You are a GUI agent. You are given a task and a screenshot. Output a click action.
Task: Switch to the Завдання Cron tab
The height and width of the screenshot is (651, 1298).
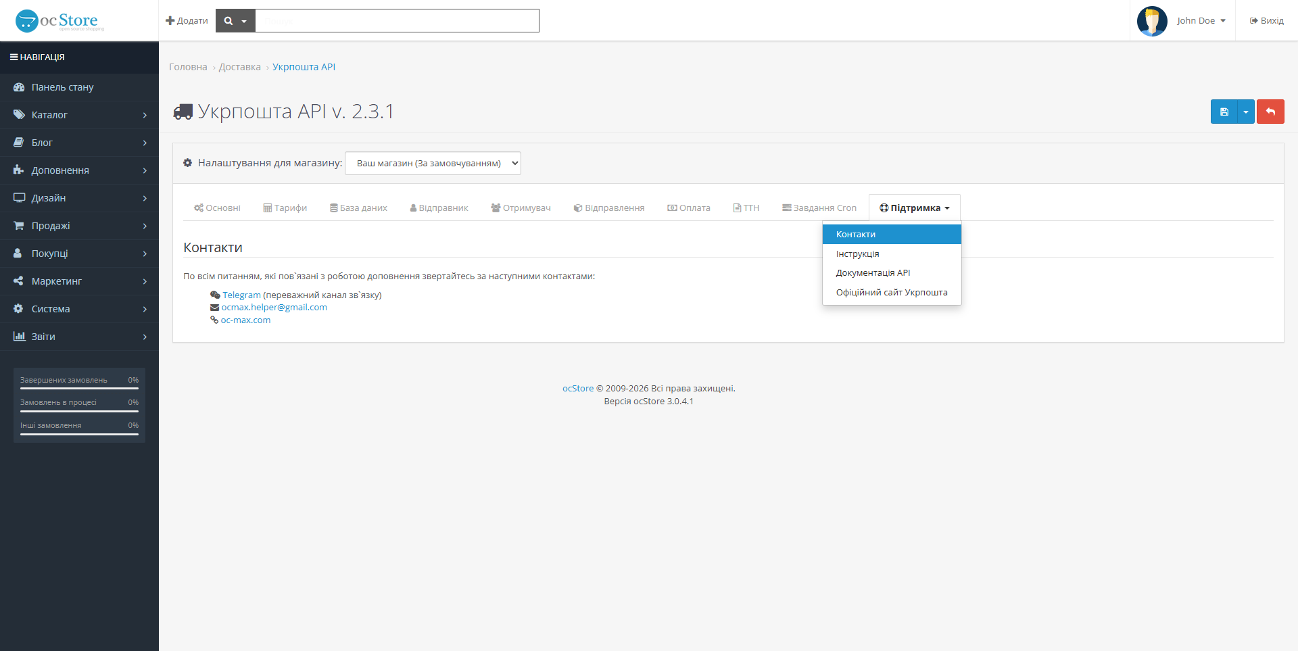819,208
